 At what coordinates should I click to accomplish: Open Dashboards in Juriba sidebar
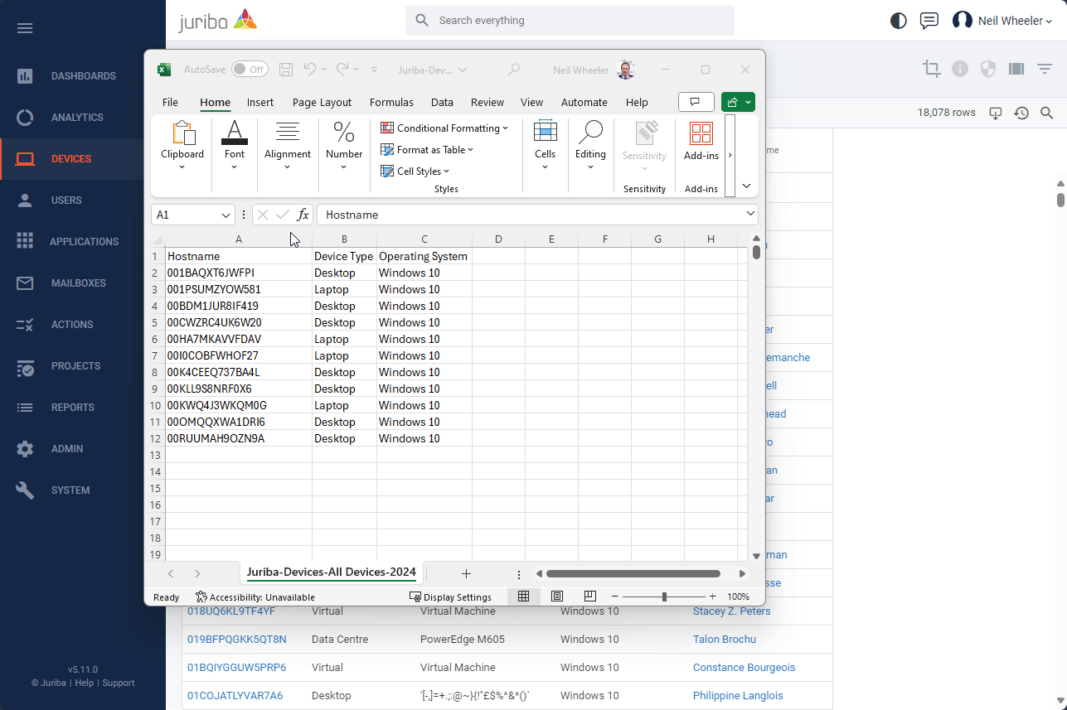tap(83, 76)
